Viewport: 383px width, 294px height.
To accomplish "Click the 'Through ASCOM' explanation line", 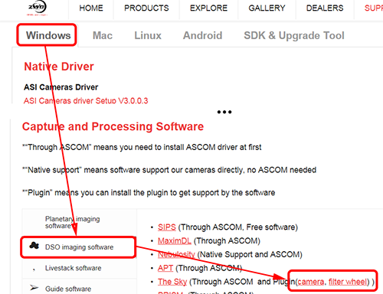I will coord(142,147).
